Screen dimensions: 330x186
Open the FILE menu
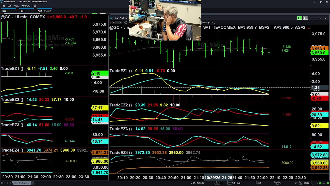(3, 6)
